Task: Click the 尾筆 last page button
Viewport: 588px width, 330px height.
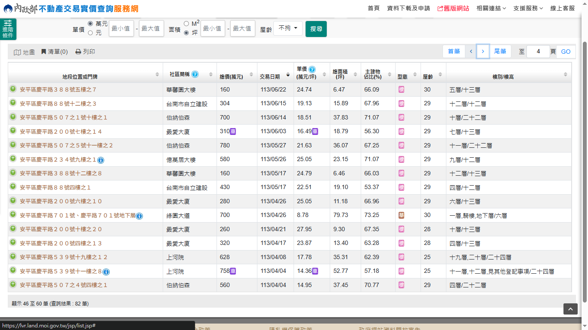Action: point(500,52)
